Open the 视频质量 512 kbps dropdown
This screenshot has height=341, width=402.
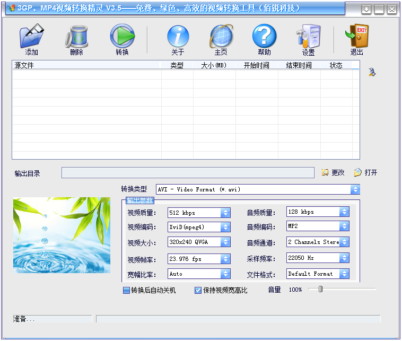pyautogui.click(x=225, y=213)
